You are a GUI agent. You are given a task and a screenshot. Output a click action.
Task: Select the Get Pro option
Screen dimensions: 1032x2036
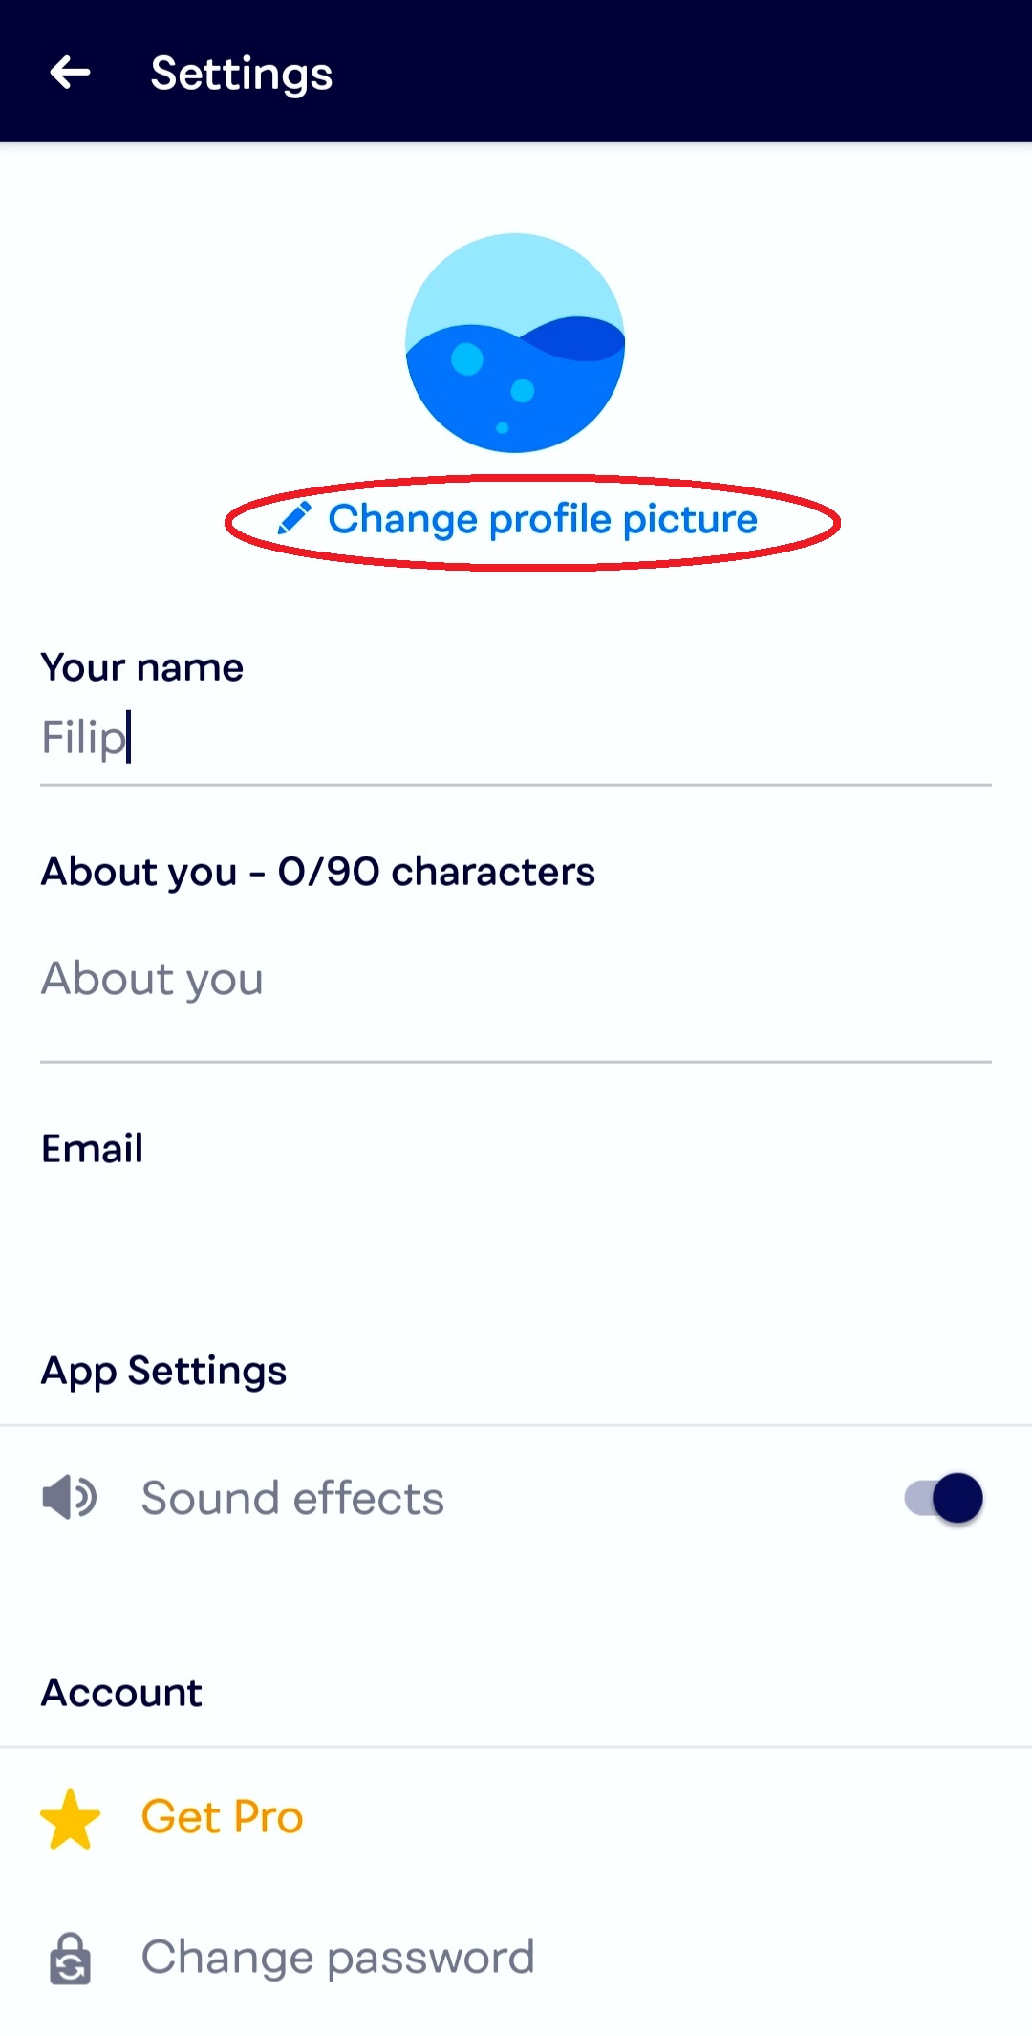pyautogui.click(x=222, y=1817)
